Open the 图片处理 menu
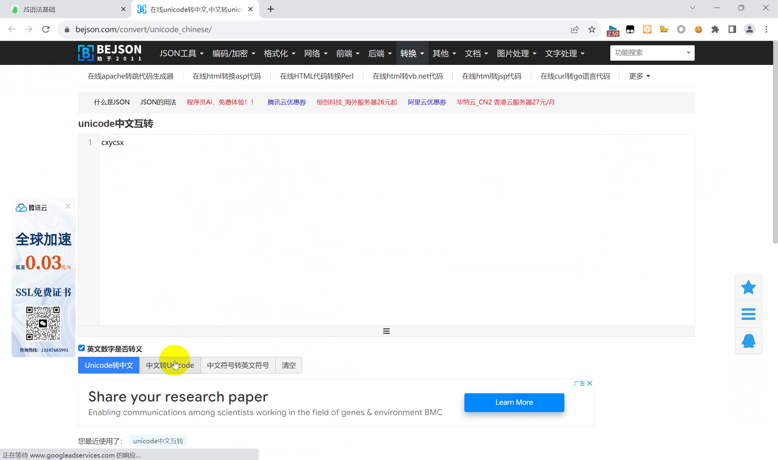 517,53
